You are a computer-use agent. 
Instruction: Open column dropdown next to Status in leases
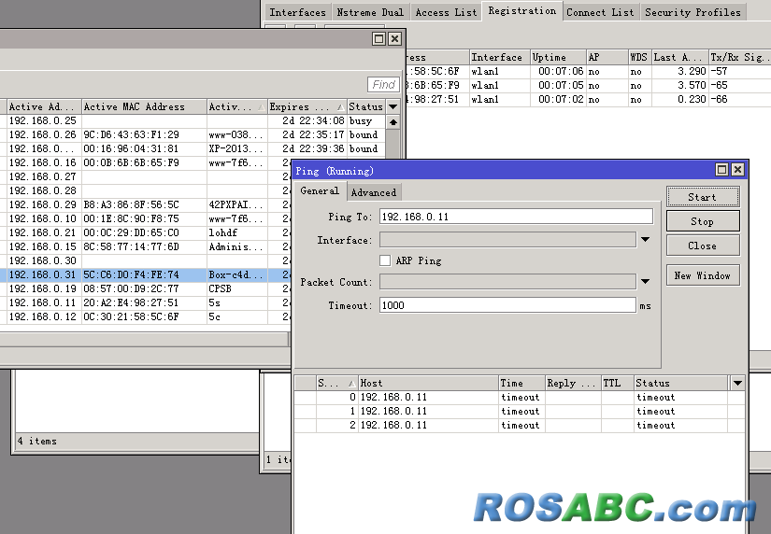click(393, 106)
